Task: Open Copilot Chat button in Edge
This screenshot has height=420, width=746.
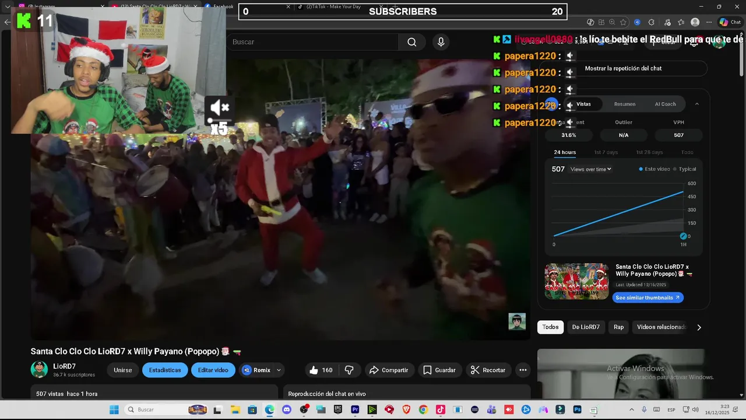Action: point(730,22)
